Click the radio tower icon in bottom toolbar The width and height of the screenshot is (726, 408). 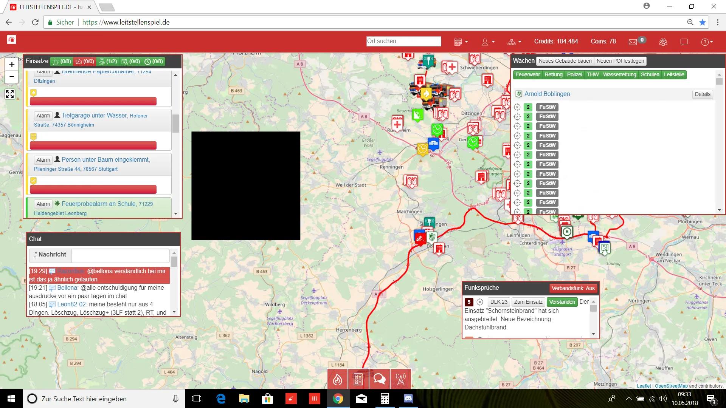pos(400,379)
